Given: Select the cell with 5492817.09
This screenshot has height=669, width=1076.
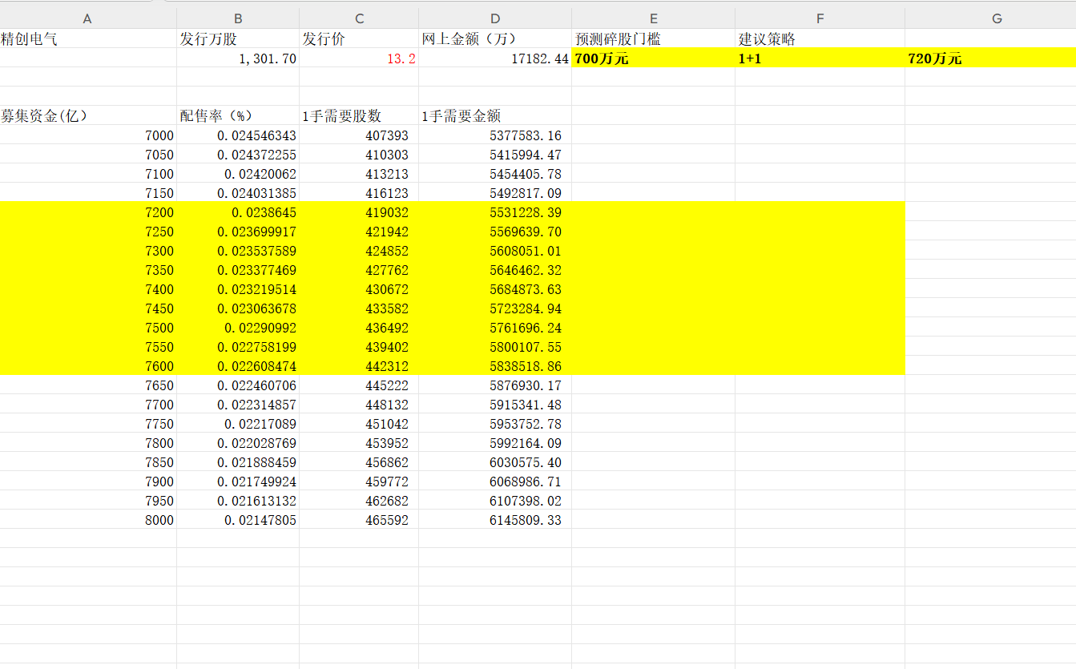Looking at the screenshot, I should tap(495, 192).
